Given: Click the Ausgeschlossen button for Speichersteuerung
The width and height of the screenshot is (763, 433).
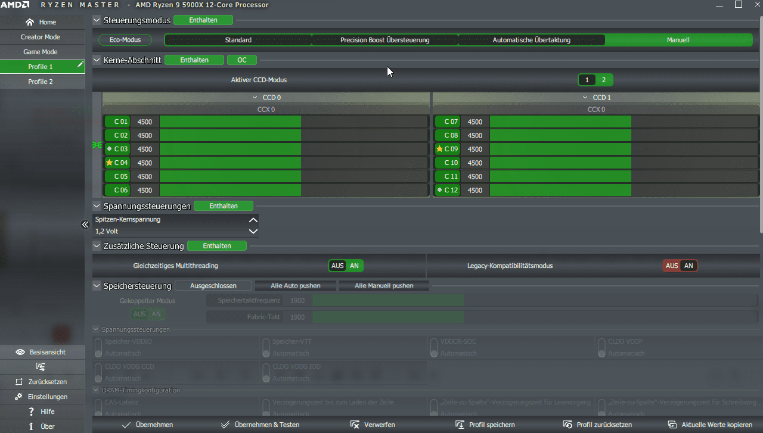Looking at the screenshot, I should [213, 286].
